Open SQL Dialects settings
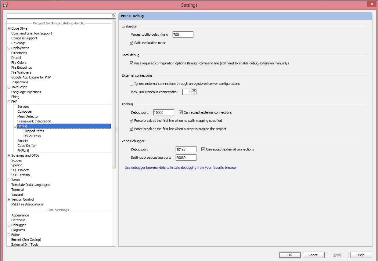Viewport: 378px width, 261px height. (x=20, y=170)
